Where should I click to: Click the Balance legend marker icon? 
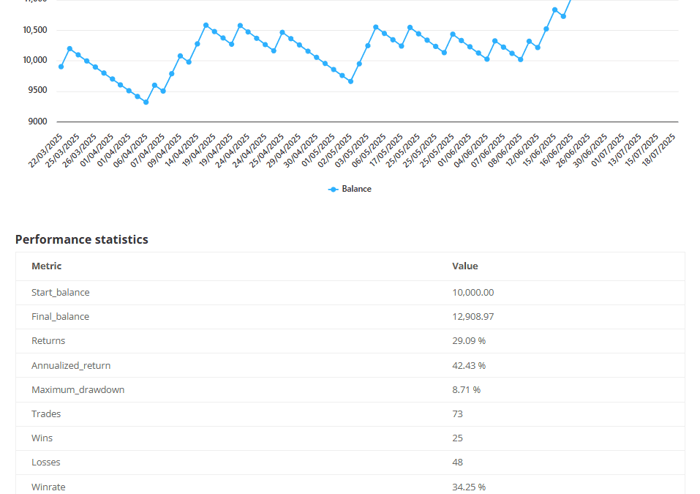334,189
